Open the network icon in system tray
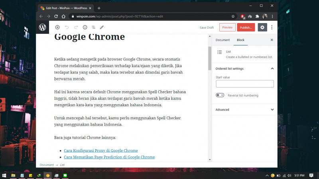The height and width of the screenshot is (179, 319). tap(284, 175)
